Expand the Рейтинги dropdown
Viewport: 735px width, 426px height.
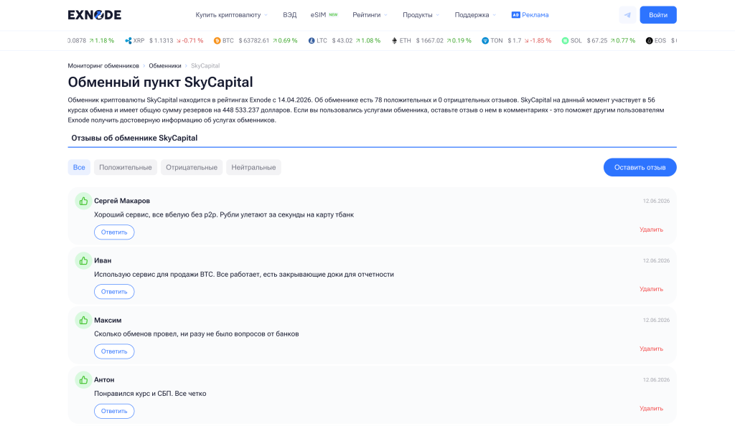click(370, 15)
